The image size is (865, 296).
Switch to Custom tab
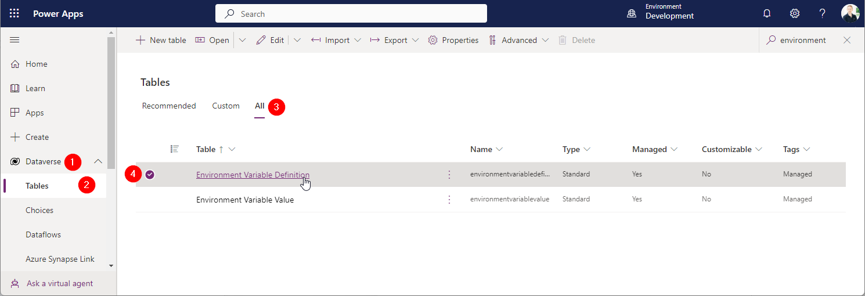click(226, 106)
